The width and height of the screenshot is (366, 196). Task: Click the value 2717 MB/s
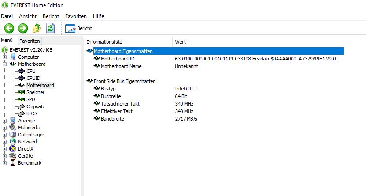tap(186, 119)
